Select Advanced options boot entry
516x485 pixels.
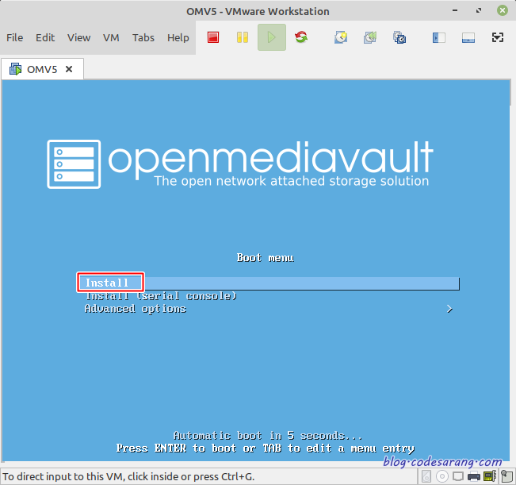(x=136, y=309)
